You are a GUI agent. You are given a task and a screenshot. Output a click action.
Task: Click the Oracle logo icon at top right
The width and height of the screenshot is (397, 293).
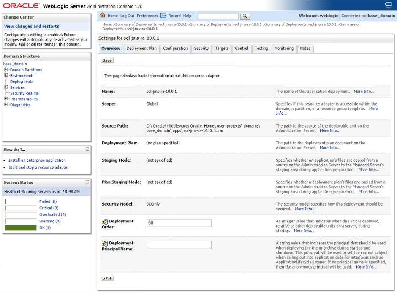[389, 5]
